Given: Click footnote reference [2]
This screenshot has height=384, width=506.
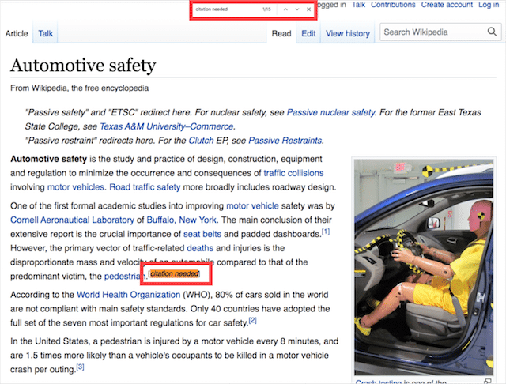Looking at the screenshot, I should tap(252, 321).
